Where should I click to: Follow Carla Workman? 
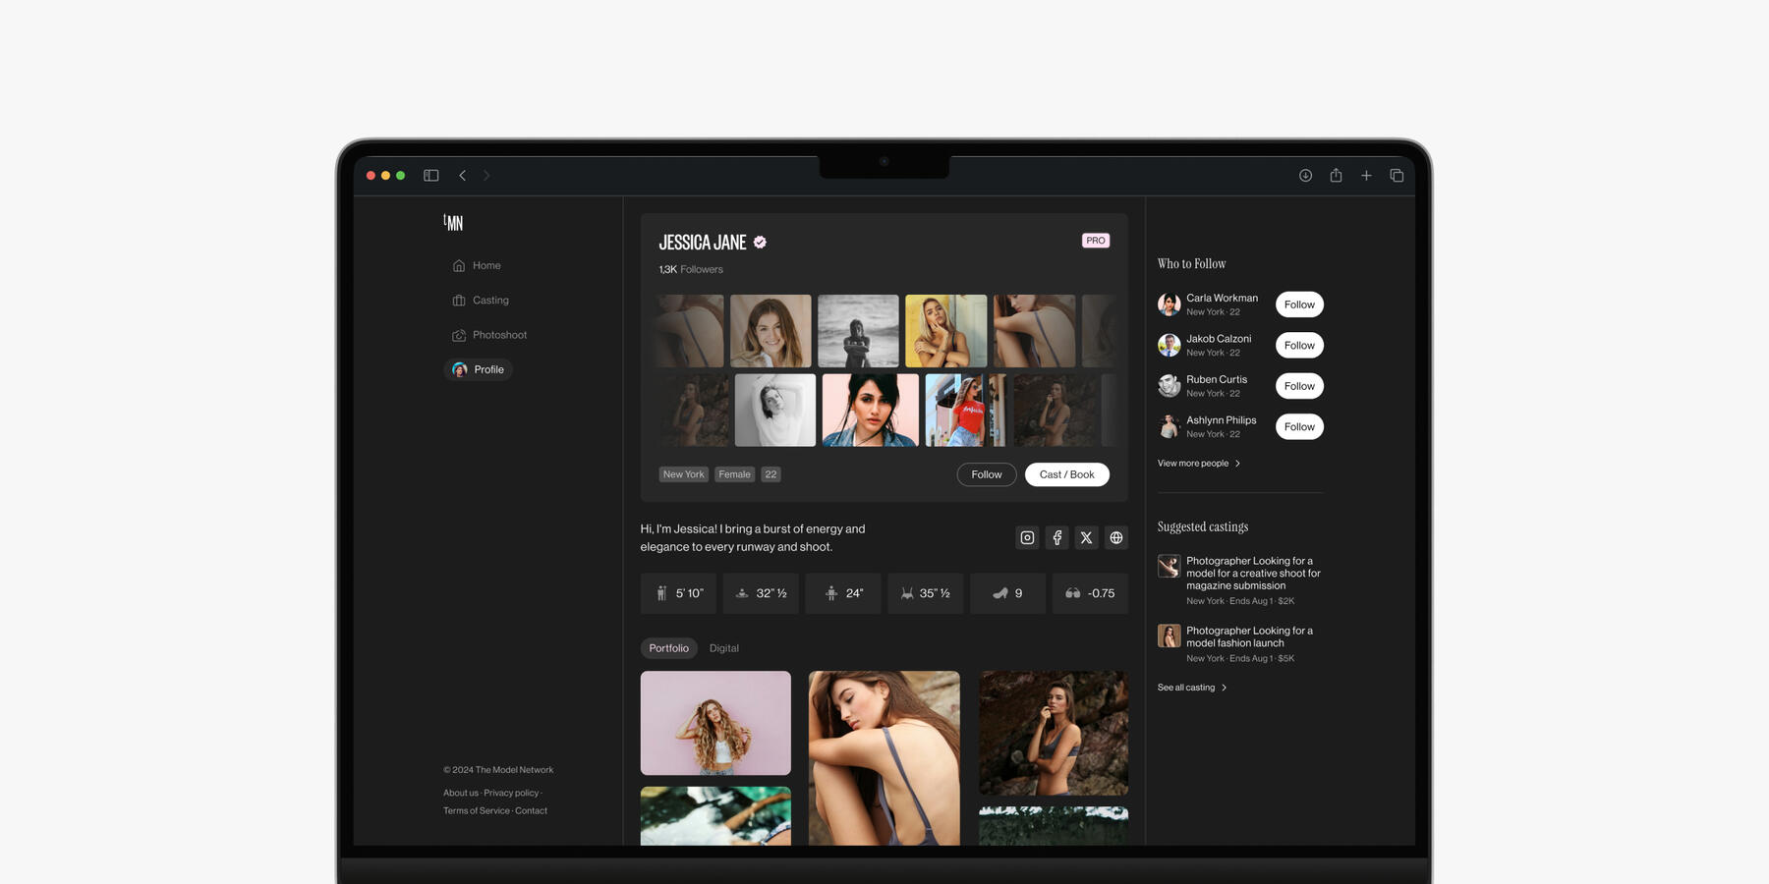[1298, 304]
